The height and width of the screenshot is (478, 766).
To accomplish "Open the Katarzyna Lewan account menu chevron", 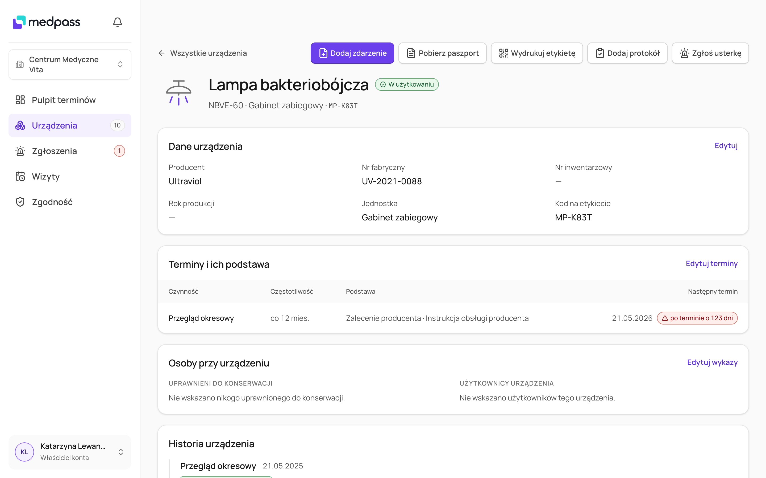I will click(120, 452).
